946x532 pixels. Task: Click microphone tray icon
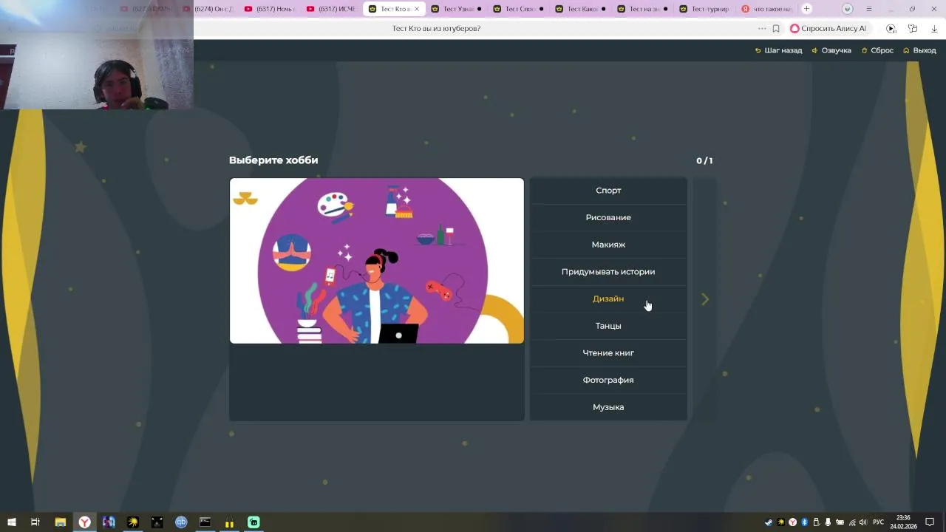(828, 522)
